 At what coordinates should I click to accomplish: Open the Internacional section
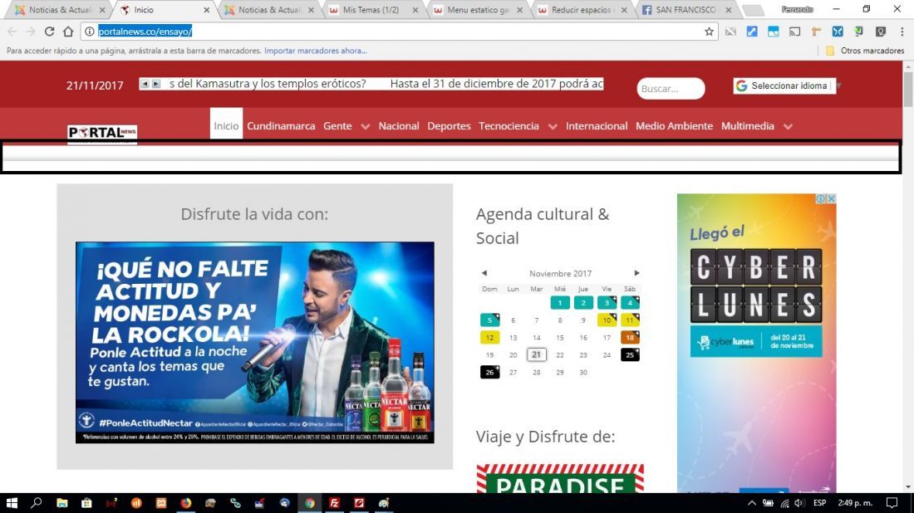coord(597,126)
